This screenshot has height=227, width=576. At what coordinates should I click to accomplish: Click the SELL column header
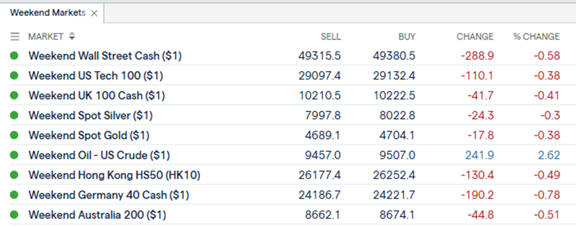point(330,37)
